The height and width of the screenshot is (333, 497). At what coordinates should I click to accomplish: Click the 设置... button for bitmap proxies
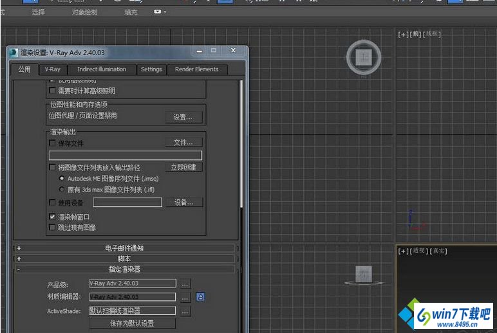(x=183, y=117)
